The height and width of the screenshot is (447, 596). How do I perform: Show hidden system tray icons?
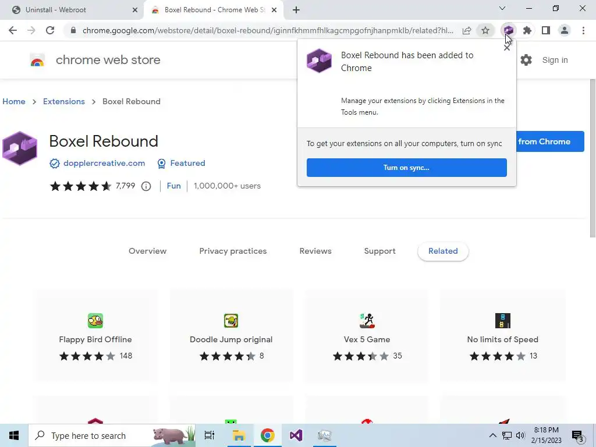492,435
